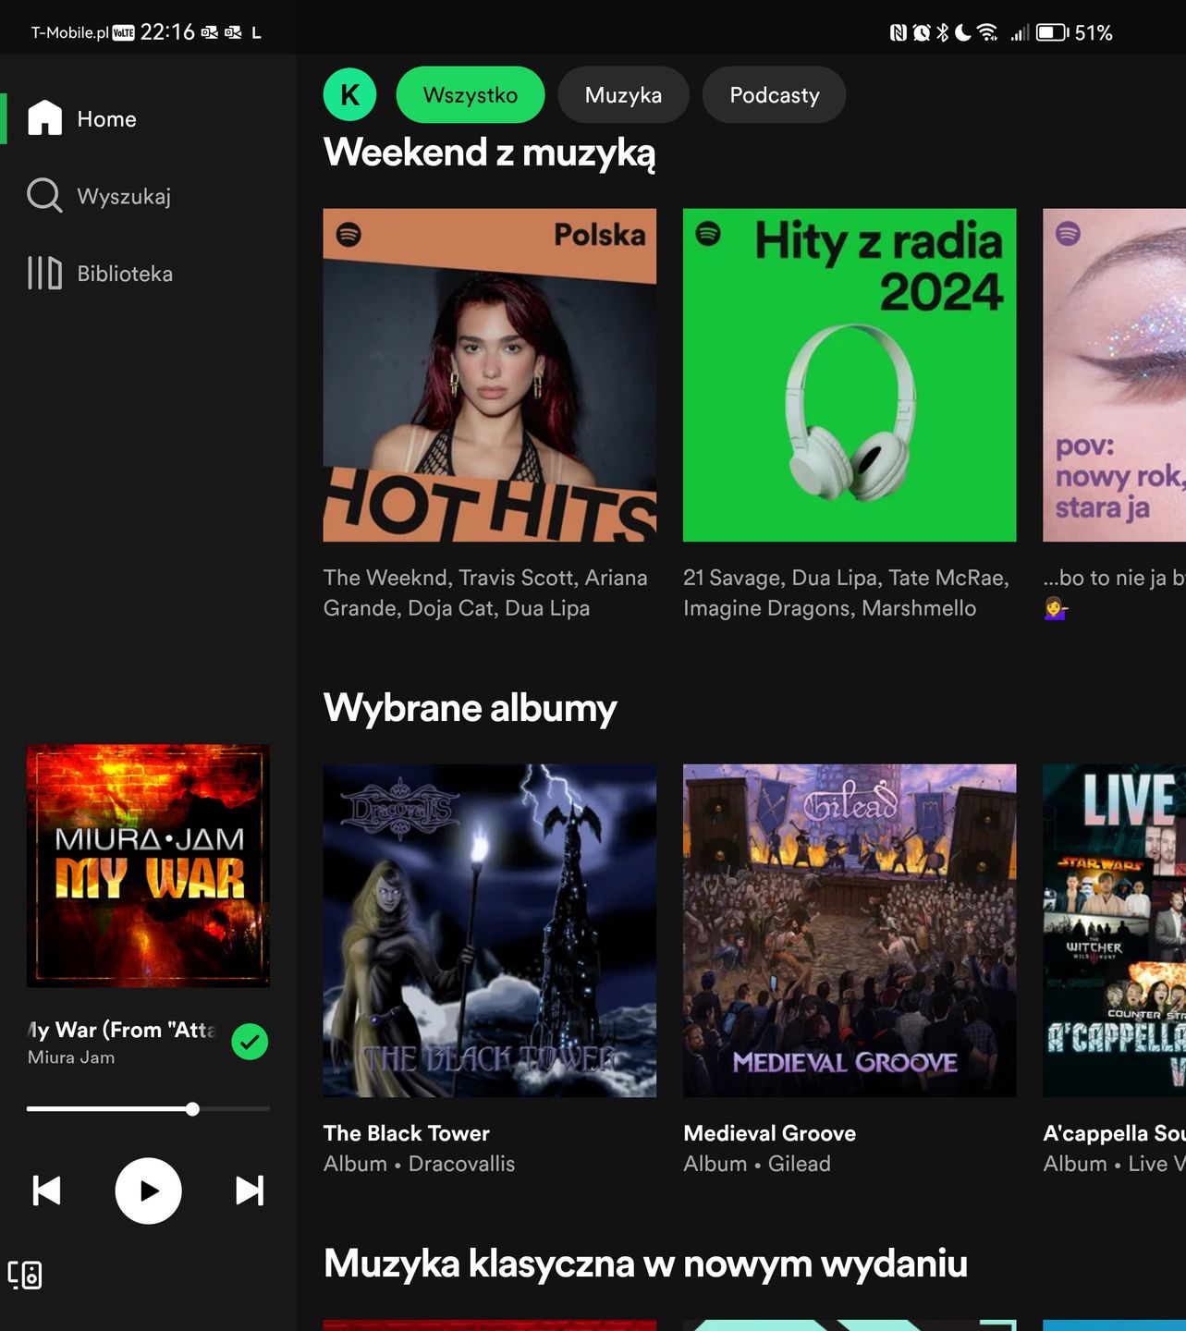1186x1331 pixels.
Task: Tap the NFC icon in status bar
Action: (x=898, y=32)
